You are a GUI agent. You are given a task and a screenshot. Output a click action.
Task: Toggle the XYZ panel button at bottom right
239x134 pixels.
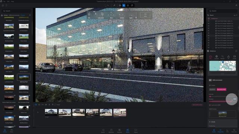227,131
